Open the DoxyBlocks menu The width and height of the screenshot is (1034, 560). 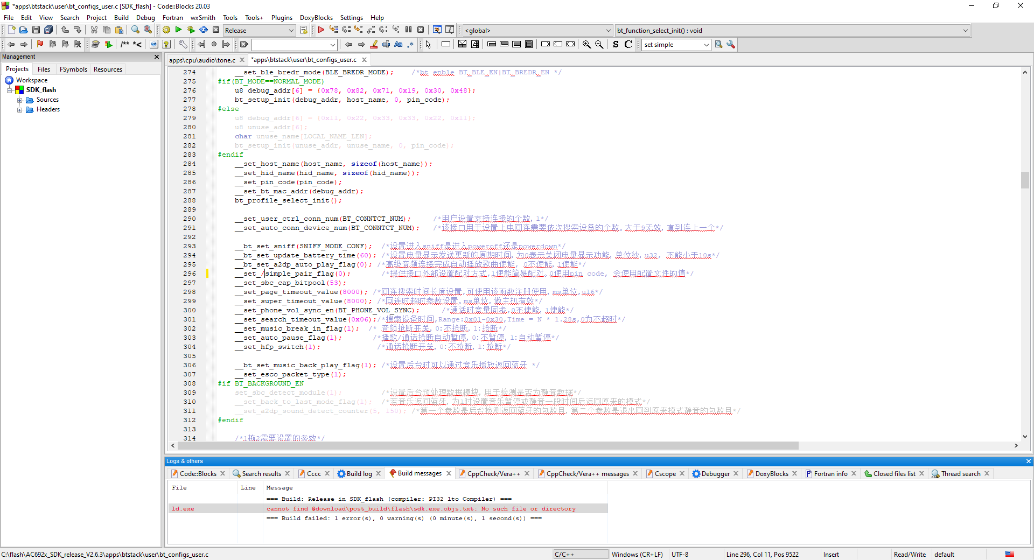(316, 18)
